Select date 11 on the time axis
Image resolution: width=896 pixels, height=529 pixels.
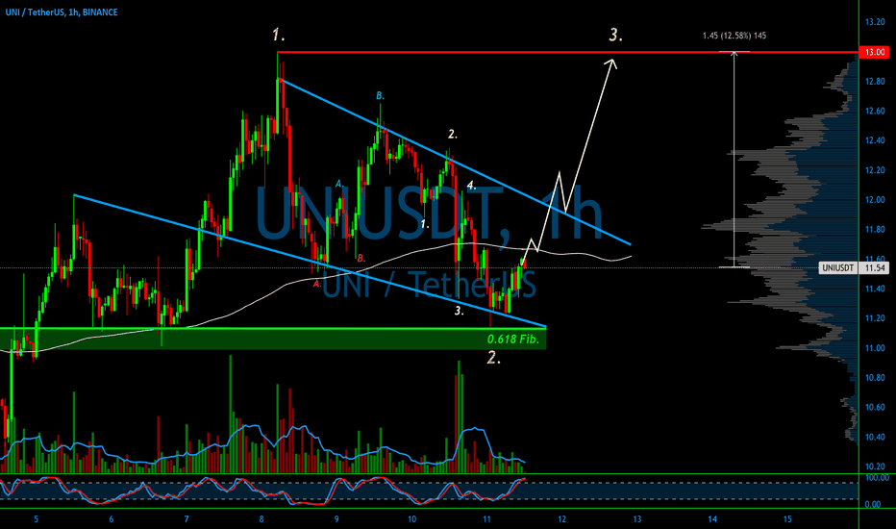click(486, 519)
